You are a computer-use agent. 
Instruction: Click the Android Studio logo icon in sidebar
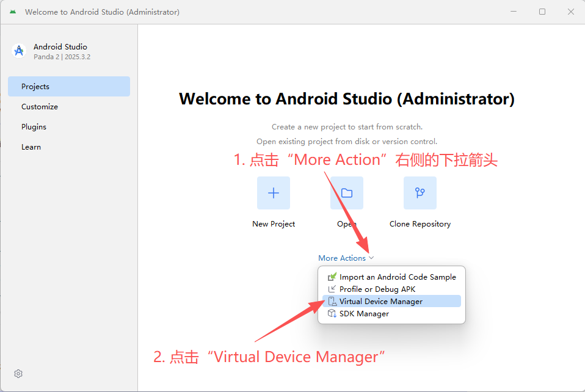pos(19,51)
